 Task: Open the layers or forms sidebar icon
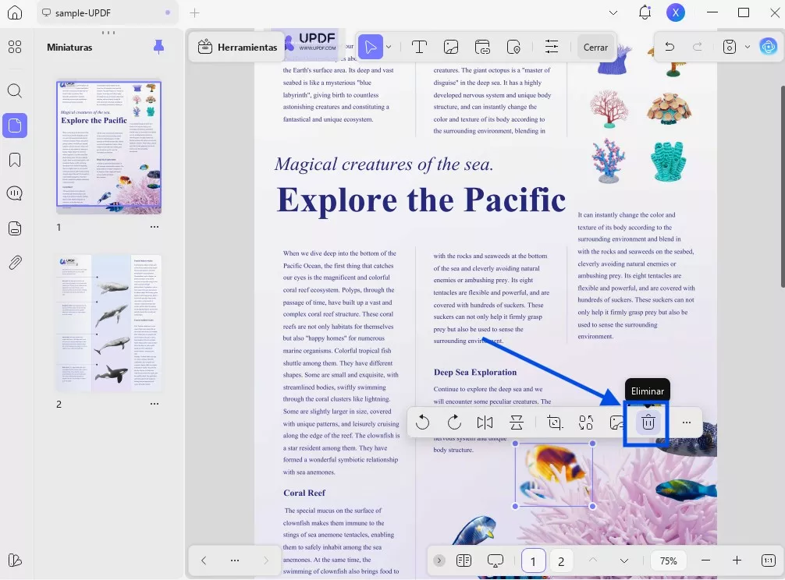[15, 228]
